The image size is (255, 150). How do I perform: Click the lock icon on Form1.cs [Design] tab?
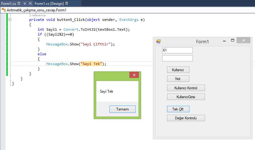coord(67,3)
